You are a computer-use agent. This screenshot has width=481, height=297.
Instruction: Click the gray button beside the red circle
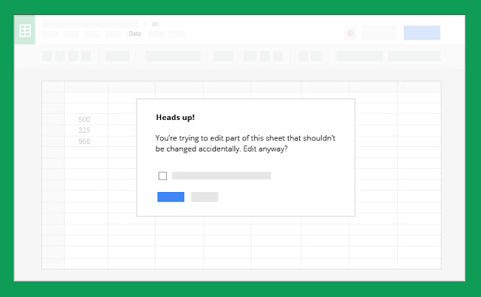(380, 33)
